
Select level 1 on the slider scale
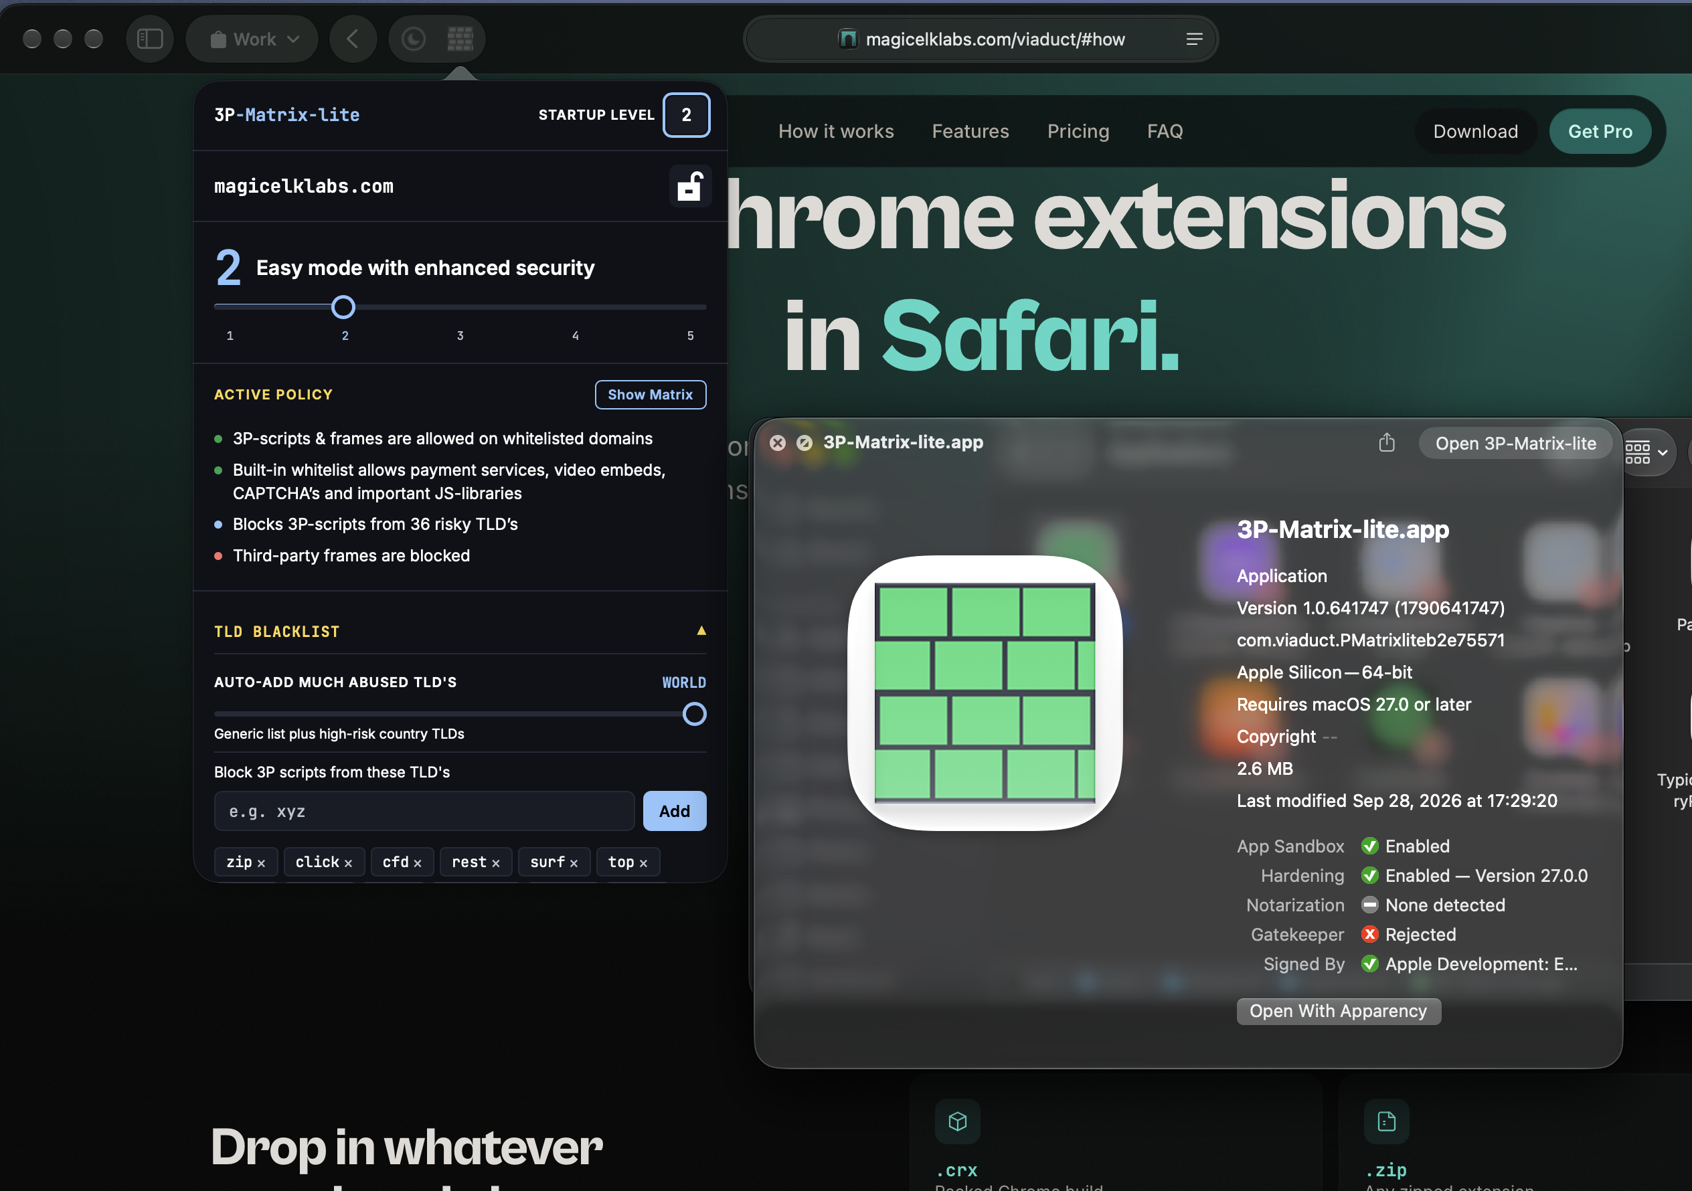pyautogui.click(x=230, y=336)
